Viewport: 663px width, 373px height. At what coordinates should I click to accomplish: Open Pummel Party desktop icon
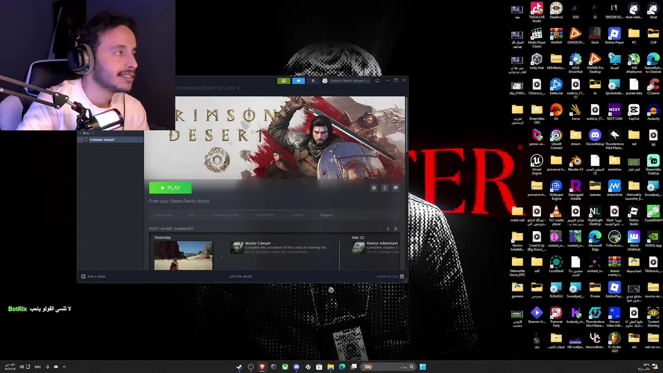click(556, 318)
